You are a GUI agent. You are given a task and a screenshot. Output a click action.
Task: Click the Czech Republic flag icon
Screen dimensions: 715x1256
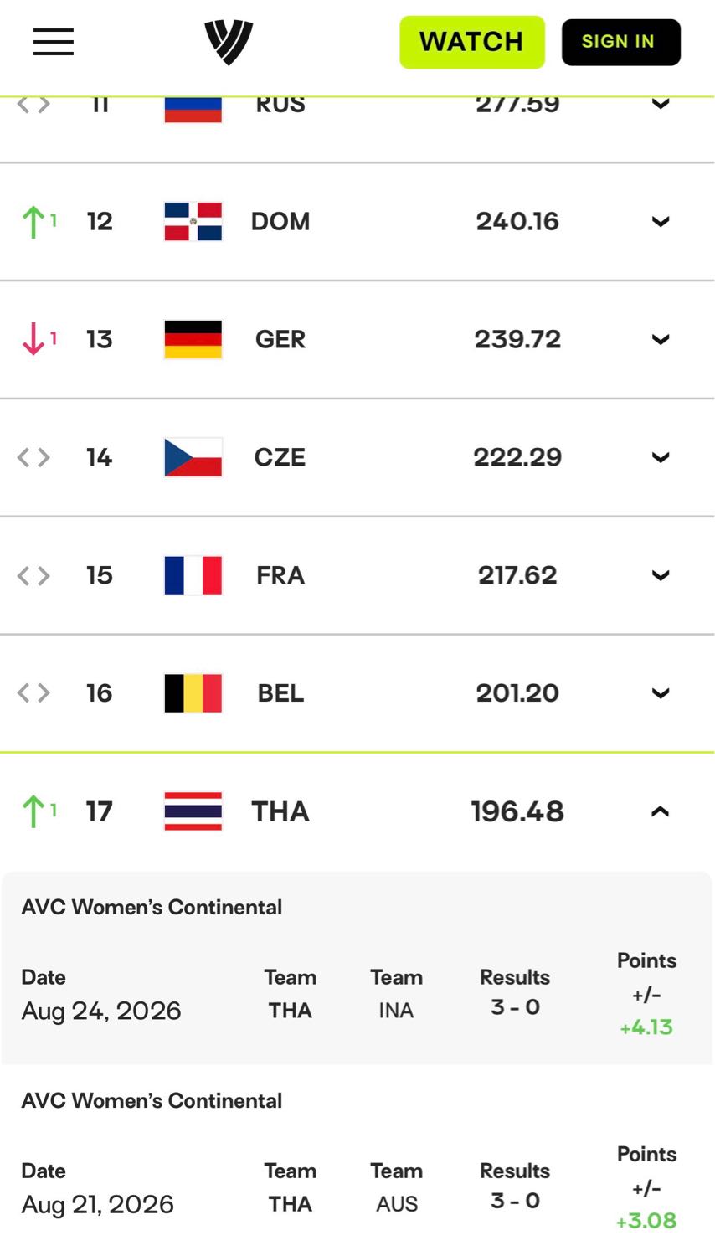click(193, 458)
